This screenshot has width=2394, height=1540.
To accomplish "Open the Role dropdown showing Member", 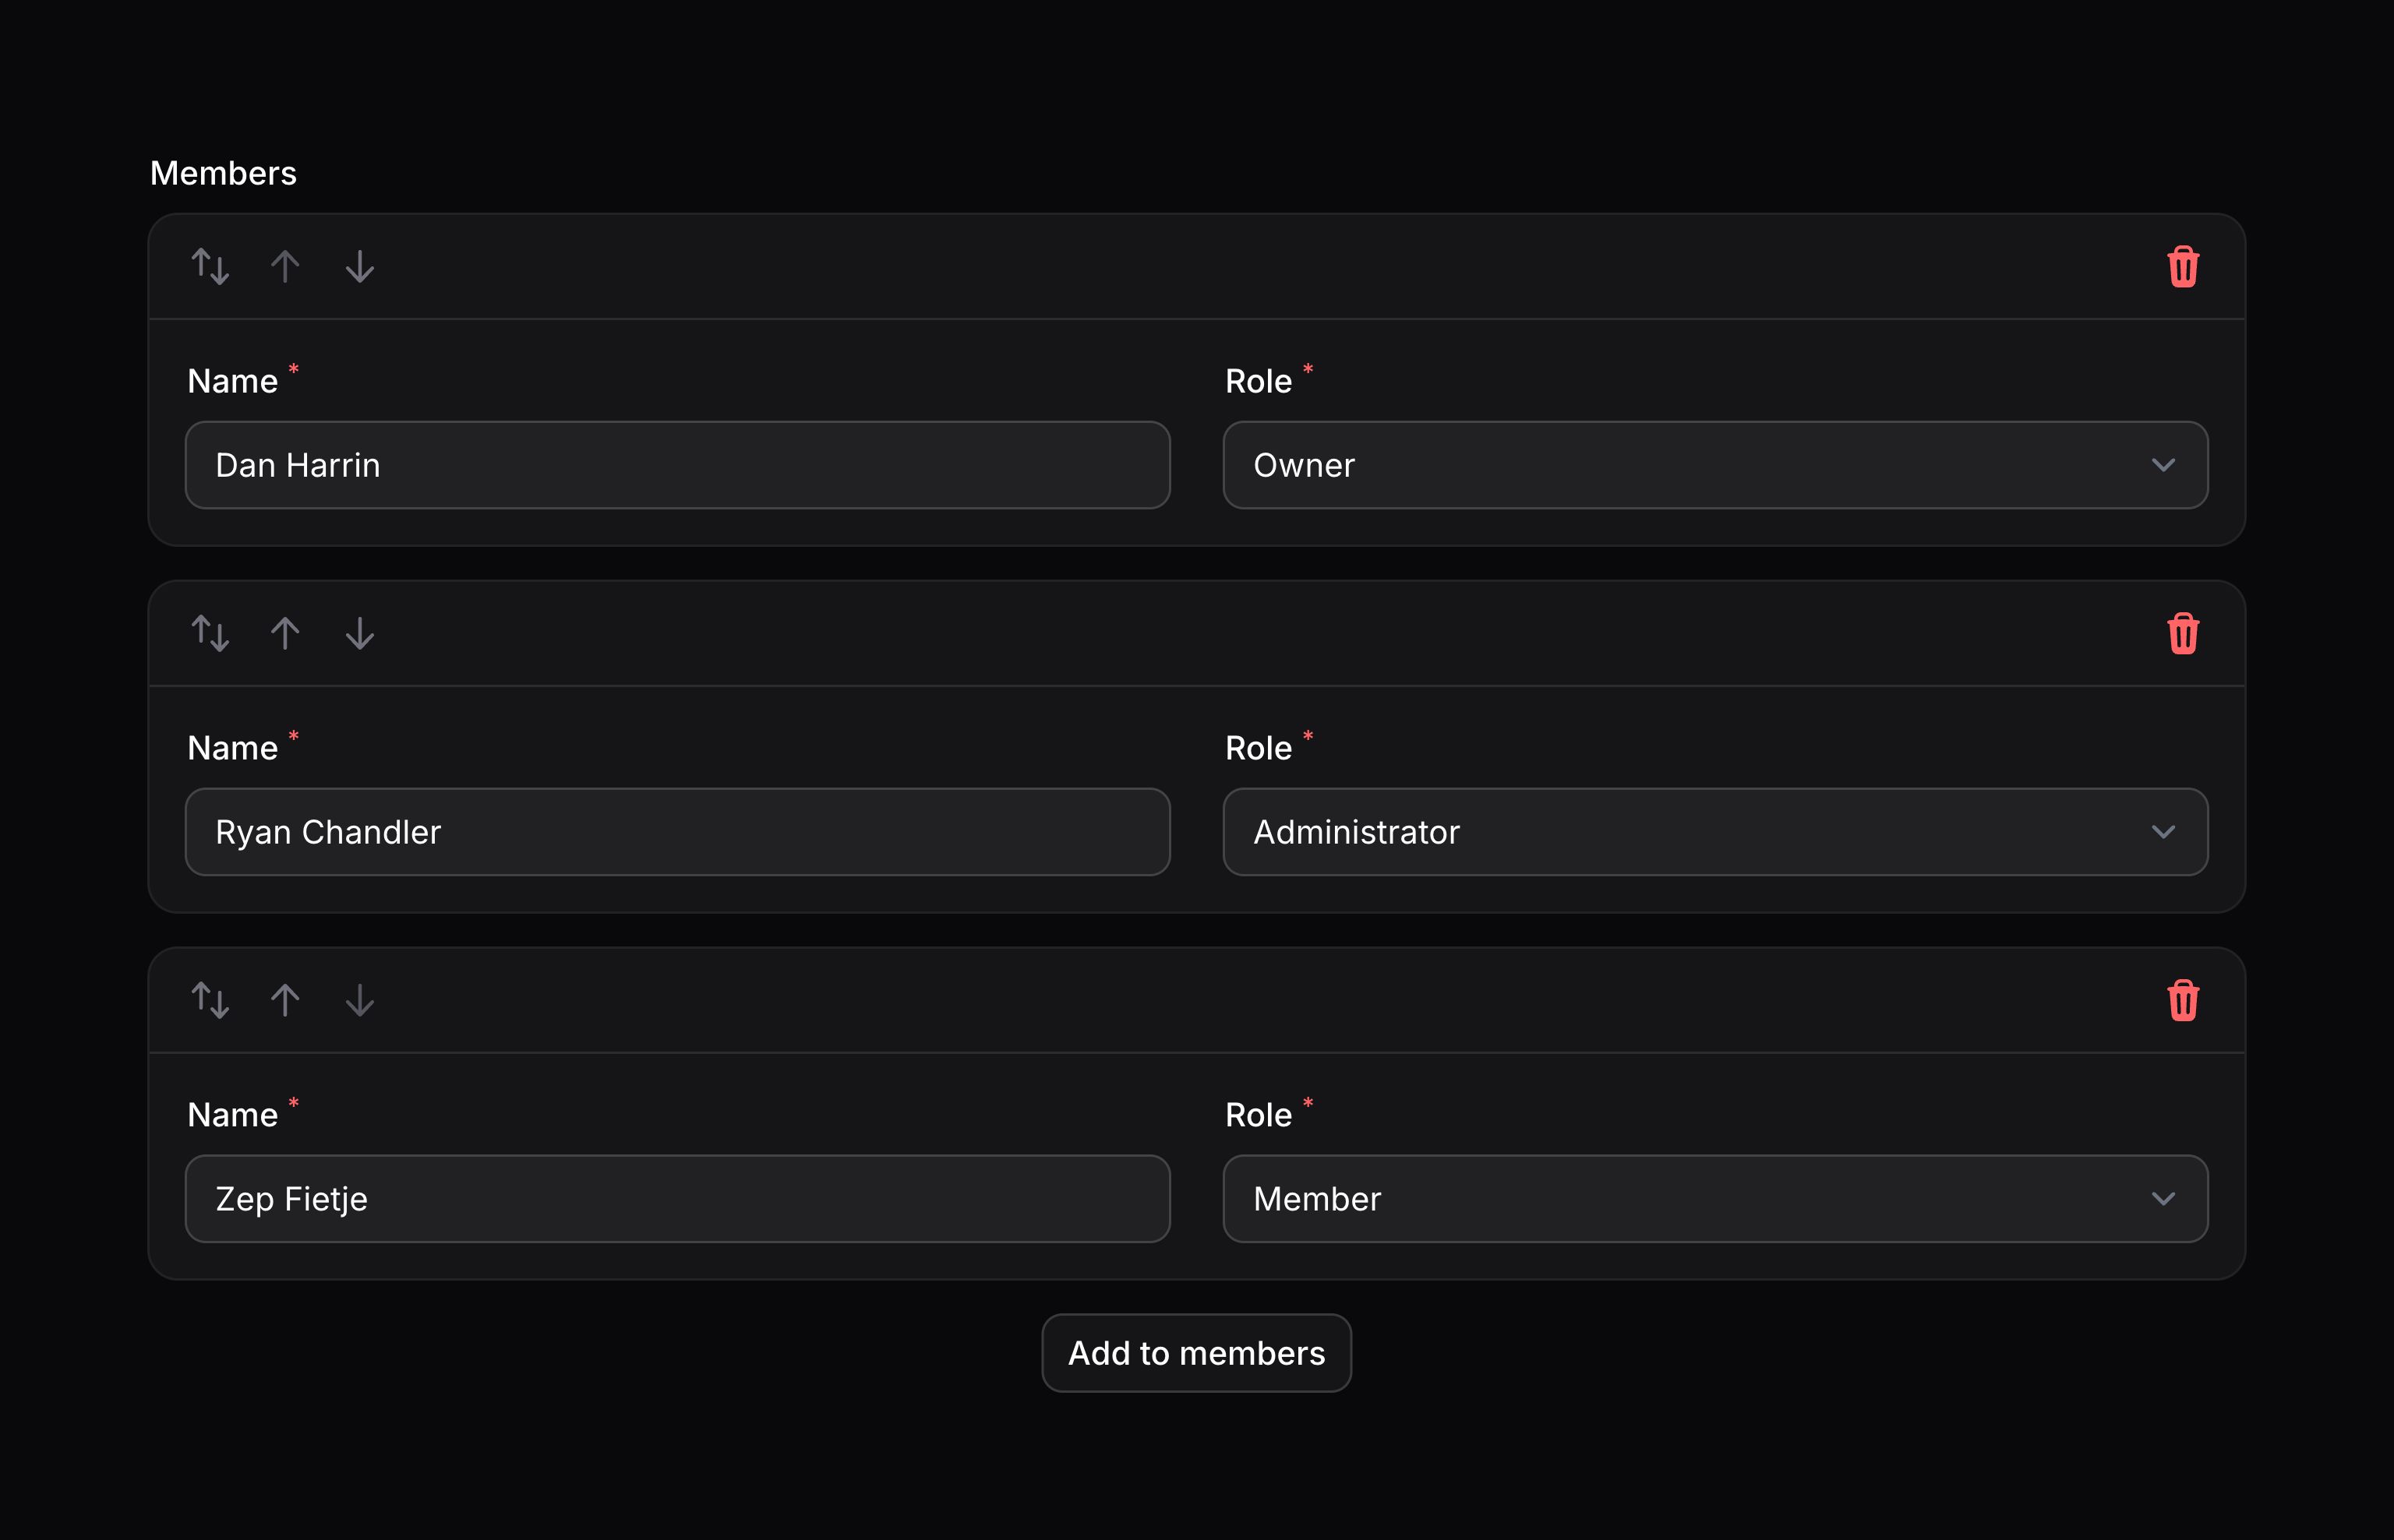I will click(x=1714, y=1198).
